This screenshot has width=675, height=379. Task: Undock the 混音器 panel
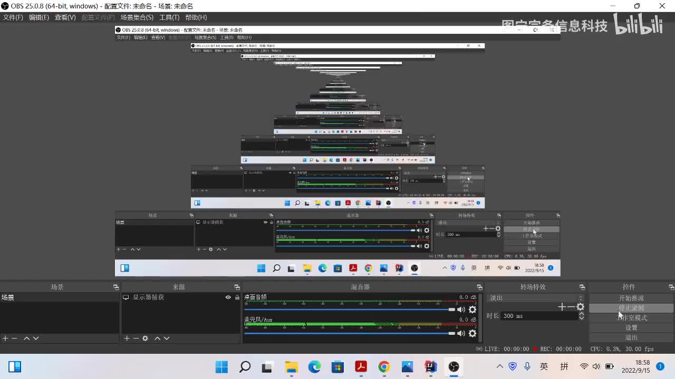pos(479,287)
